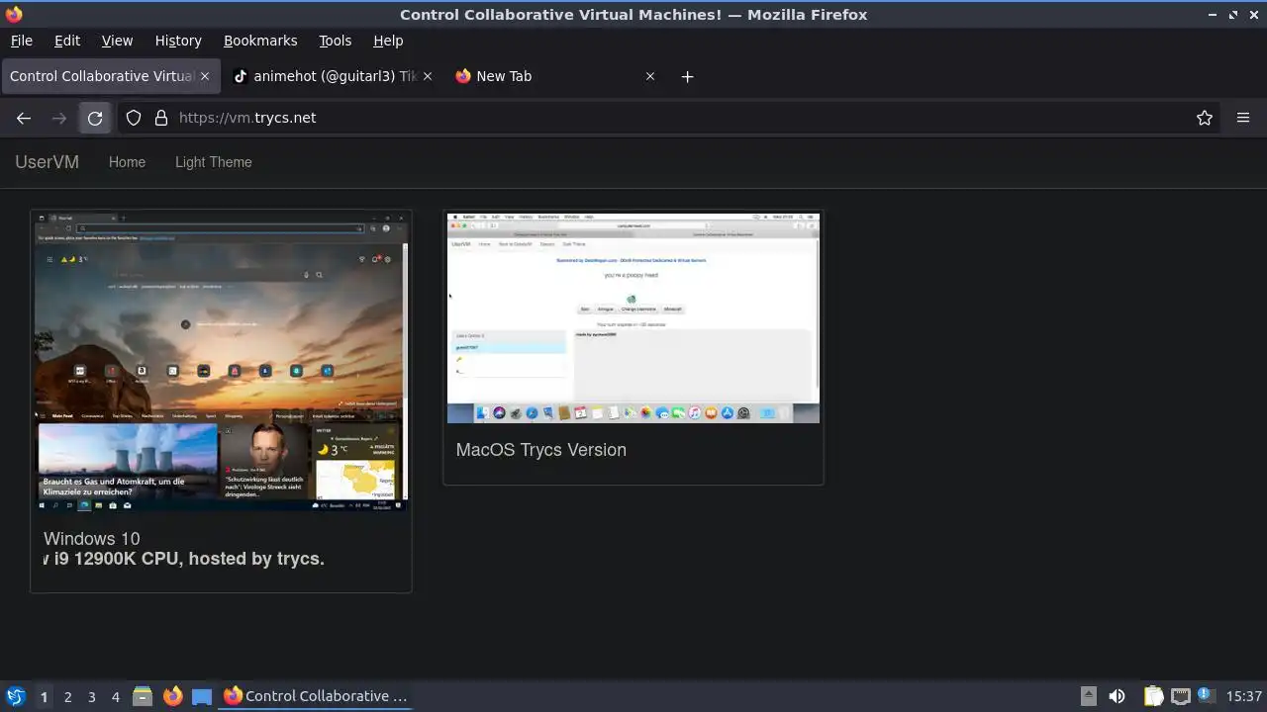Switch to the New Tab tab

pyautogui.click(x=556, y=76)
